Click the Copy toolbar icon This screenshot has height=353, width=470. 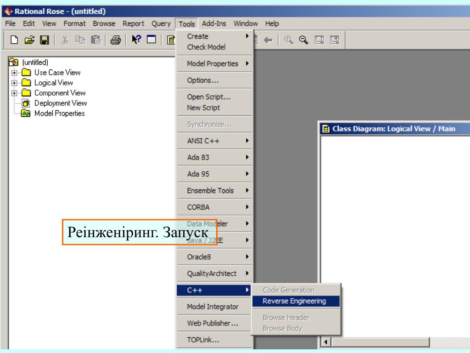point(80,40)
